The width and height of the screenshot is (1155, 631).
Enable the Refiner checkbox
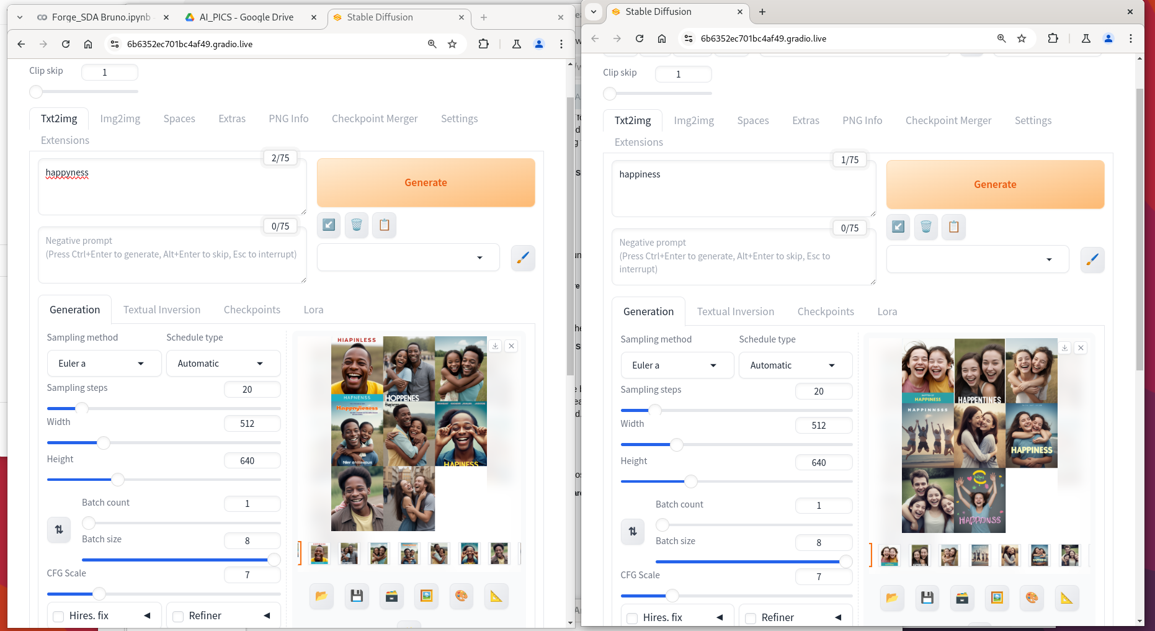(177, 616)
